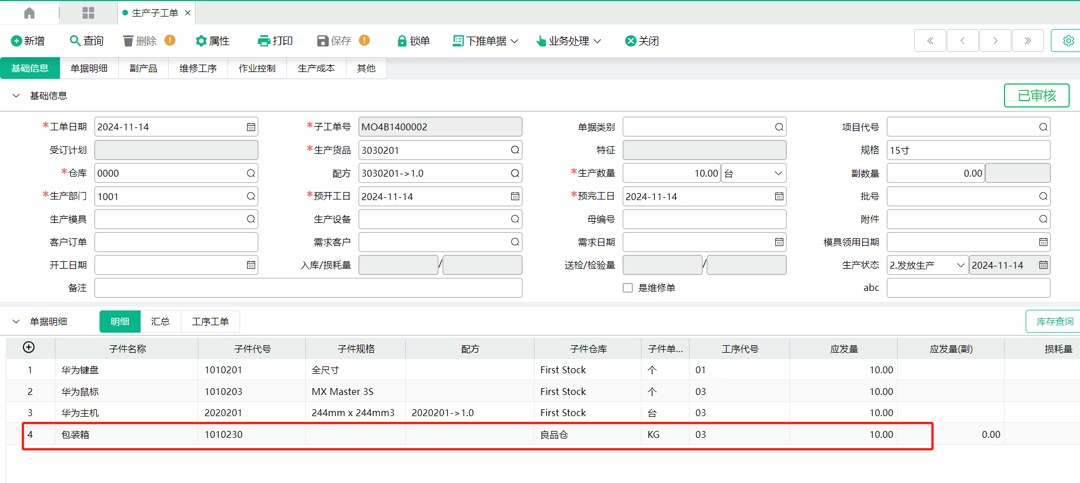Expand the 下推单据 dropdown menu

pos(485,41)
